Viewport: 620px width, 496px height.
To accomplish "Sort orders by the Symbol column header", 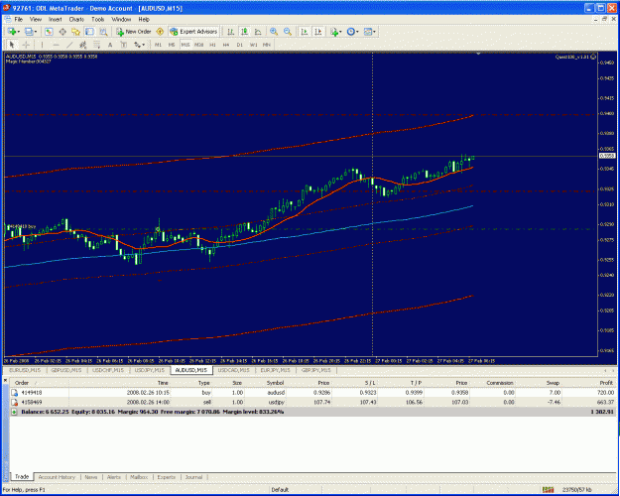I will [x=275, y=383].
